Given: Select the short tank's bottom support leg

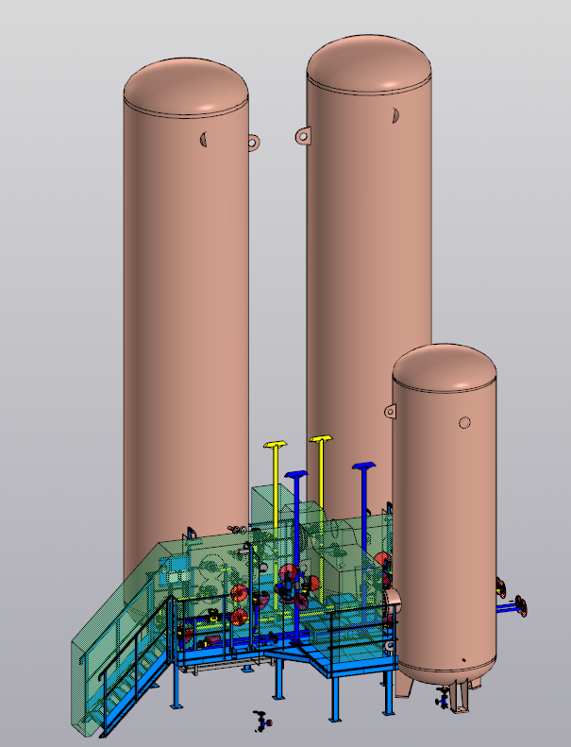Looking at the screenshot, I should point(461,696).
